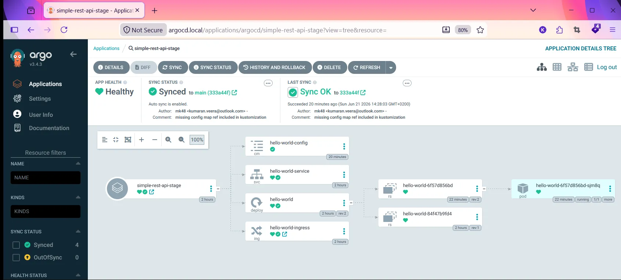
Task: Collapse the SYNC STATUS filter section
Action: 78,231
